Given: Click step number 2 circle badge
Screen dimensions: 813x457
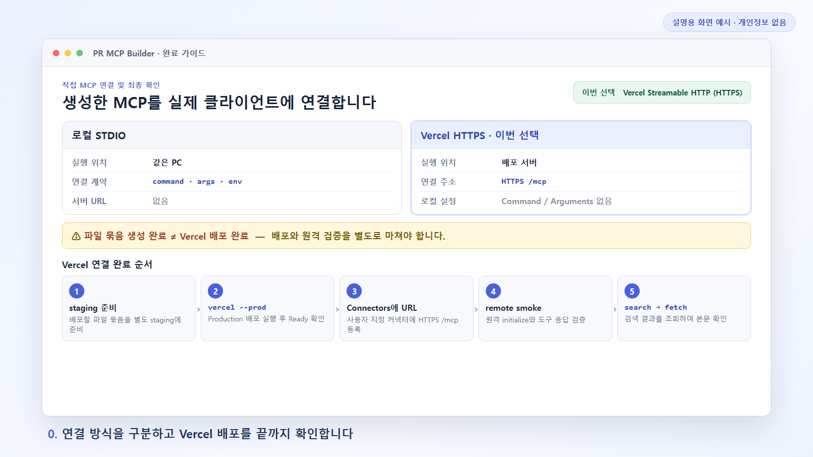Looking at the screenshot, I should [215, 291].
